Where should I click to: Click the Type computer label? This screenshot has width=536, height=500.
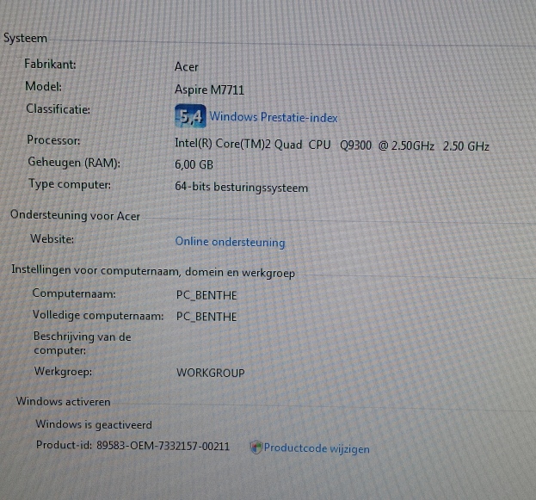pos(70,185)
